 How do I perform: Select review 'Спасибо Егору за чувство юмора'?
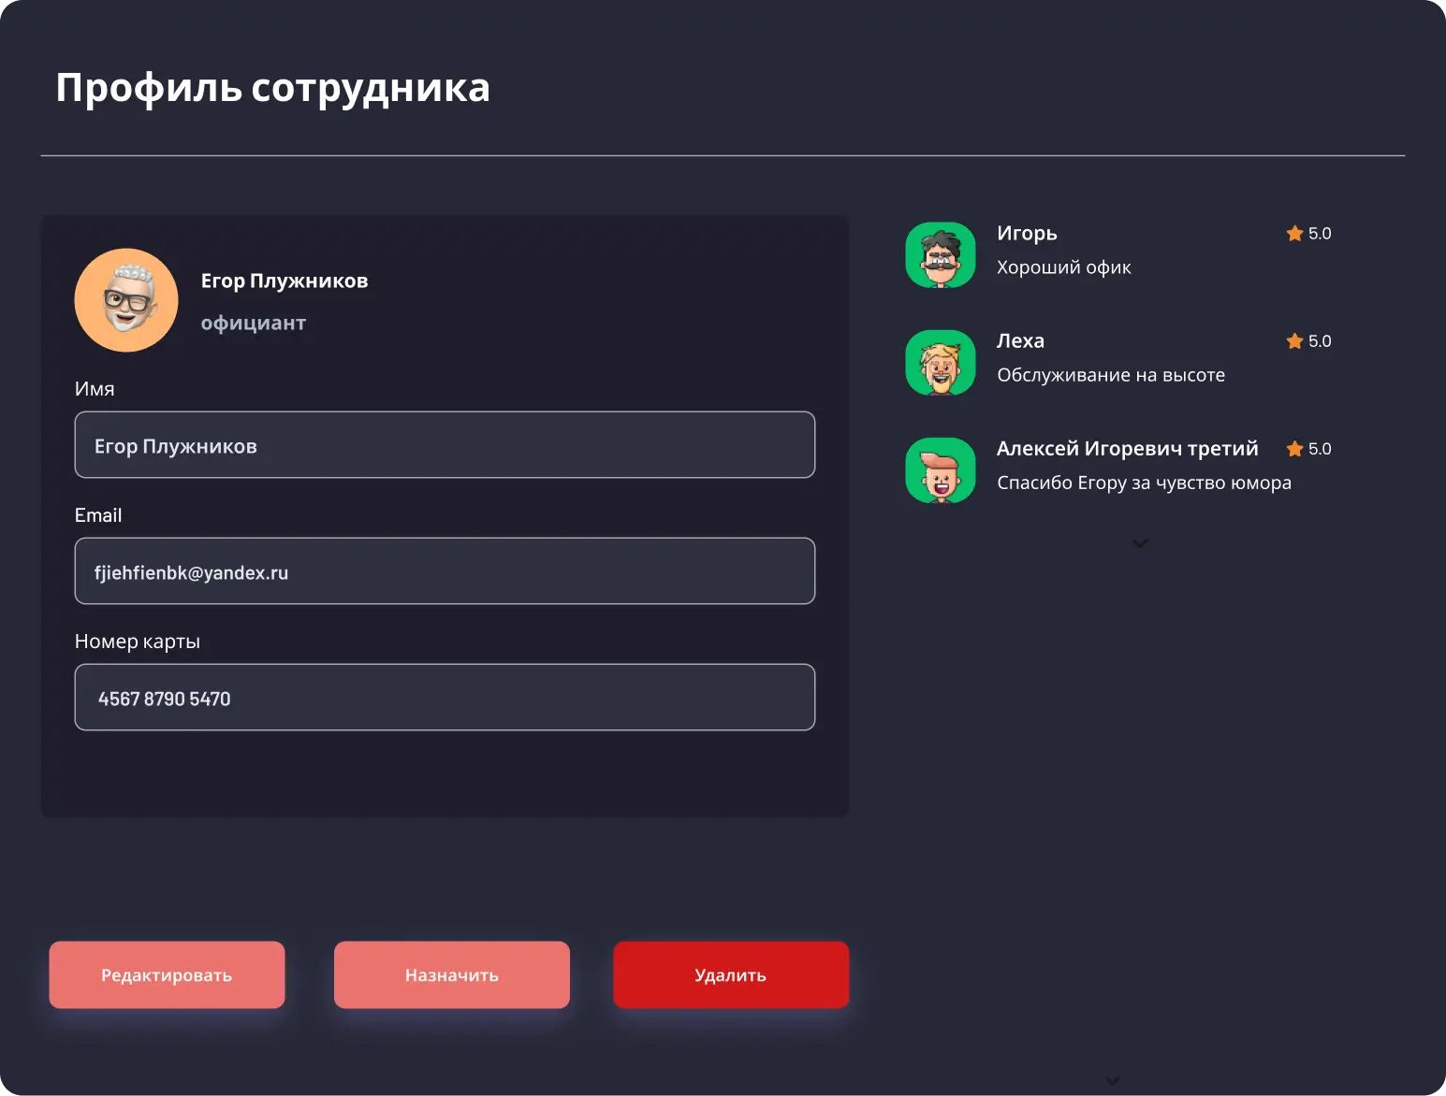[x=1144, y=483]
